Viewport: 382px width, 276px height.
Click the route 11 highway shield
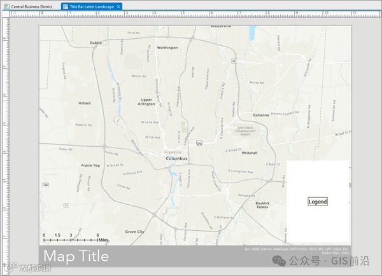coord(66,205)
